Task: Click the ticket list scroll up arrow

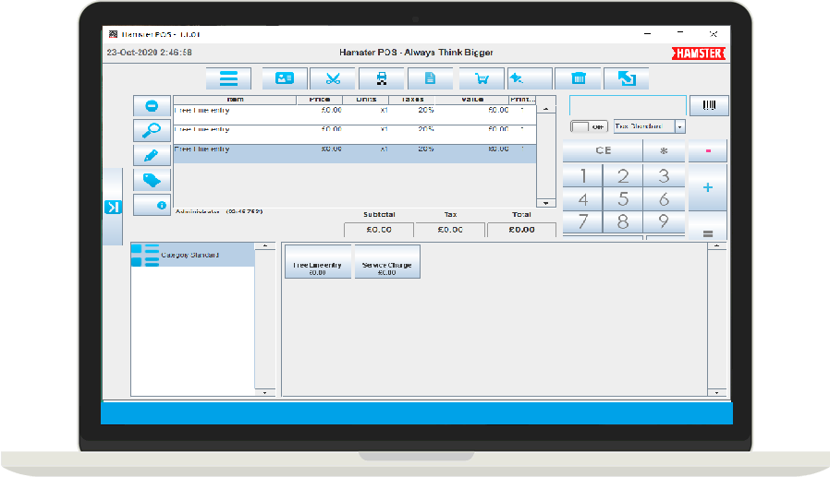Action: pyautogui.click(x=545, y=110)
